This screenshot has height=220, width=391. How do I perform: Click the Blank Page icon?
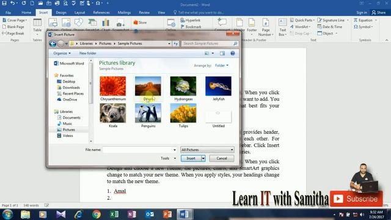pos(4,26)
